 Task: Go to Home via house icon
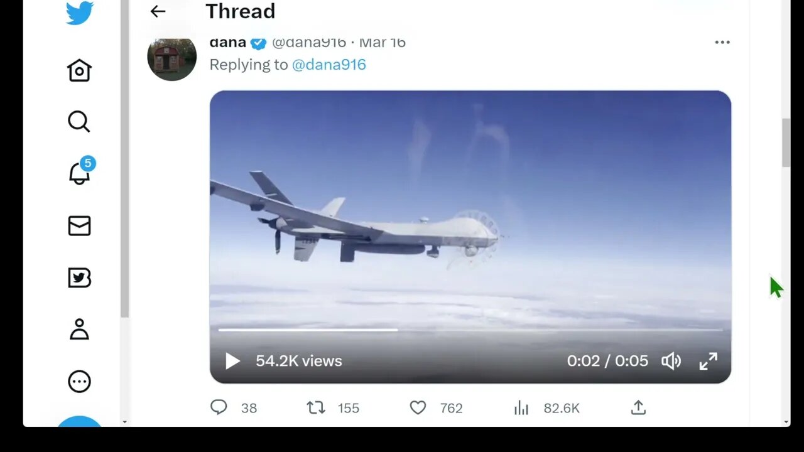(x=79, y=70)
